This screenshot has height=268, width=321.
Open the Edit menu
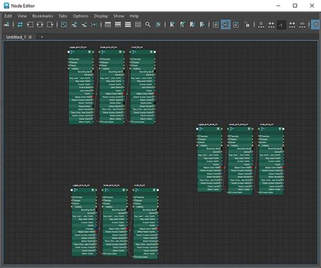pos(8,16)
